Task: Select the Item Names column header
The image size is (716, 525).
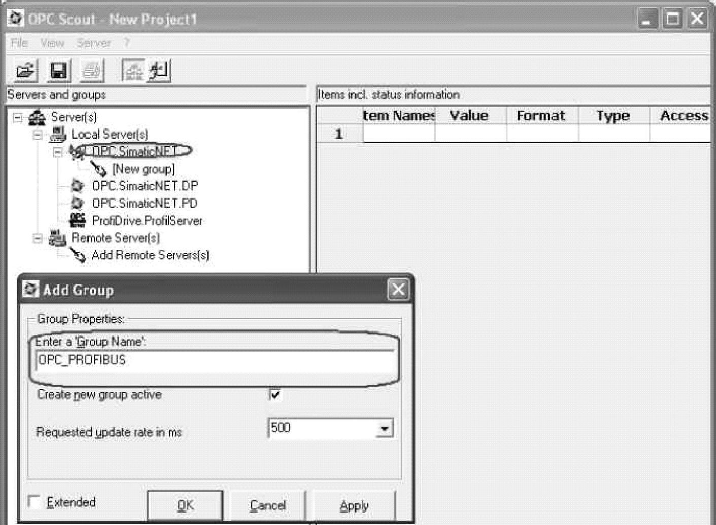Action: (x=399, y=116)
